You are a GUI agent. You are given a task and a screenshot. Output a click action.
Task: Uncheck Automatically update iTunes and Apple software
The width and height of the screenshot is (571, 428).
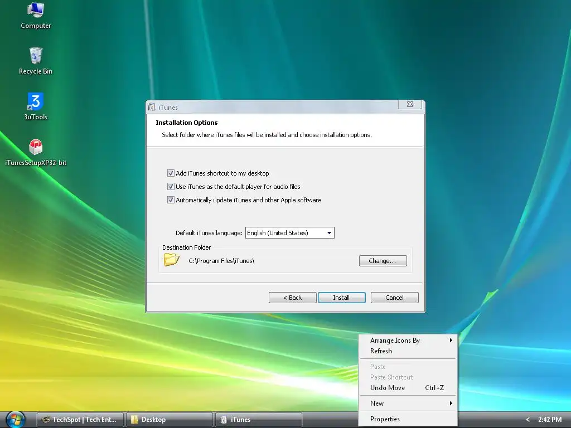coord(171,200)
